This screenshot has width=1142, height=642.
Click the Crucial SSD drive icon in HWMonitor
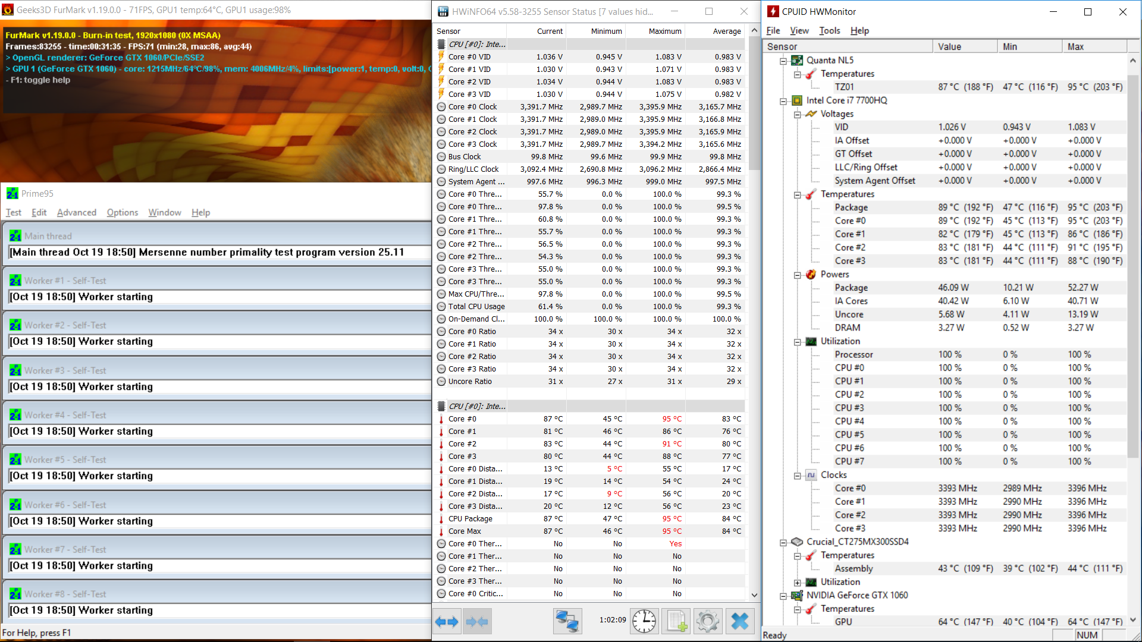(797, 542)
